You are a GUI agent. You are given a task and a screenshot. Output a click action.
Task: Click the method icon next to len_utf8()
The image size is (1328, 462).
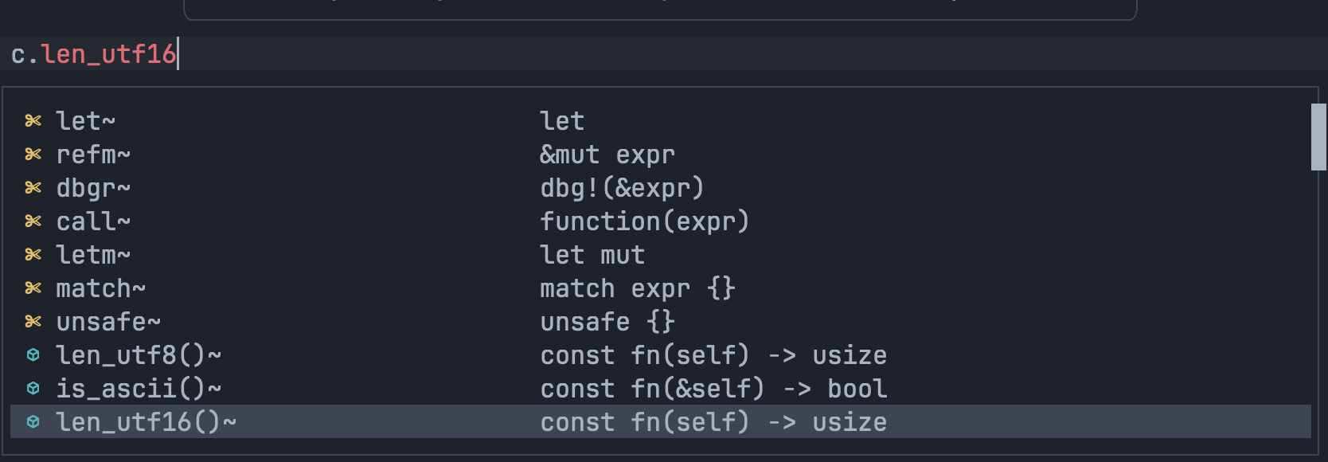(33, 354)
